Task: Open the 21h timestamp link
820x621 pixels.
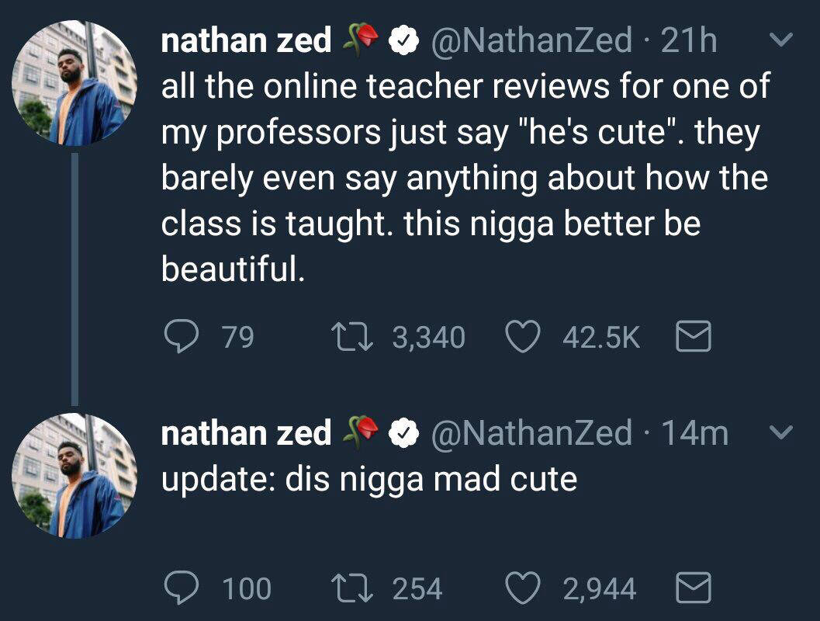Action: 689,40
